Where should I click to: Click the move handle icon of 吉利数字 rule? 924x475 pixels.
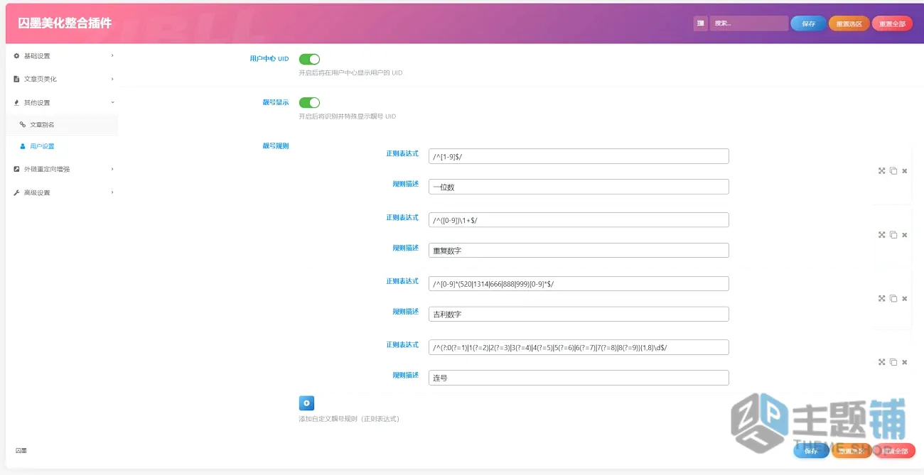[881, 299]
